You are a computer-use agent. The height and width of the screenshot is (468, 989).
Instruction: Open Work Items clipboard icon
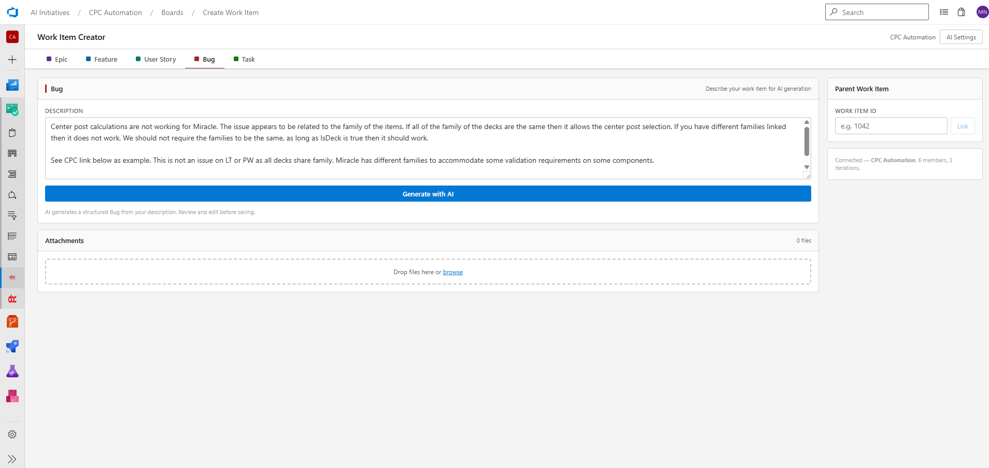(12, 133)
